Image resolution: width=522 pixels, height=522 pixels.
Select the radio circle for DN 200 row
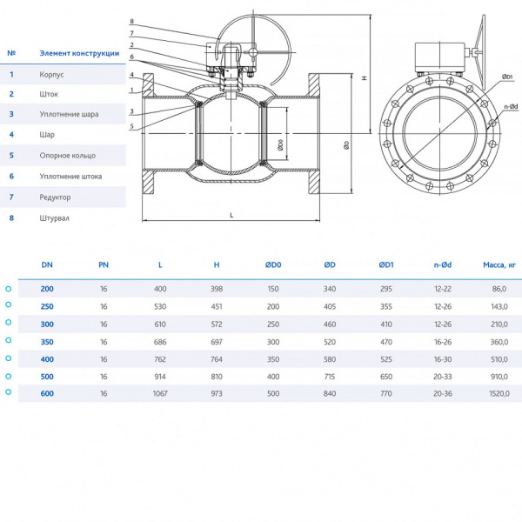[9, 289]
